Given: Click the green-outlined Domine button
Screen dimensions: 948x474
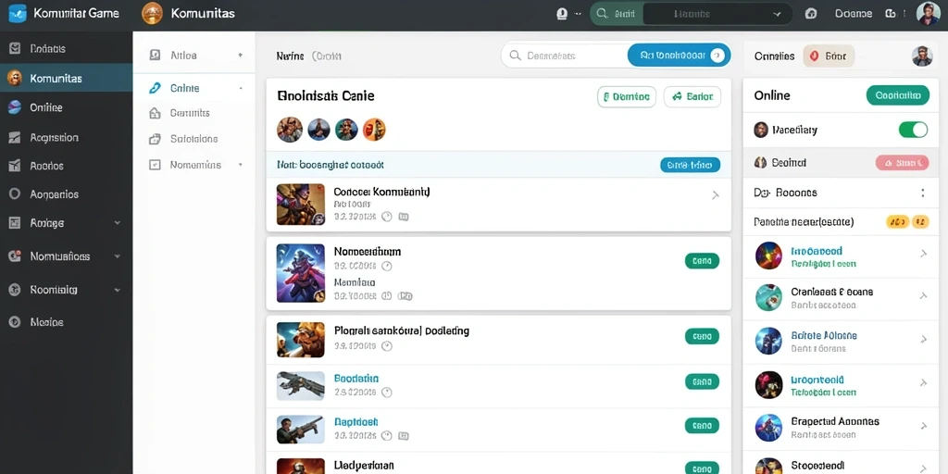Looking at the screenshot, I should (x=627, y=96).
